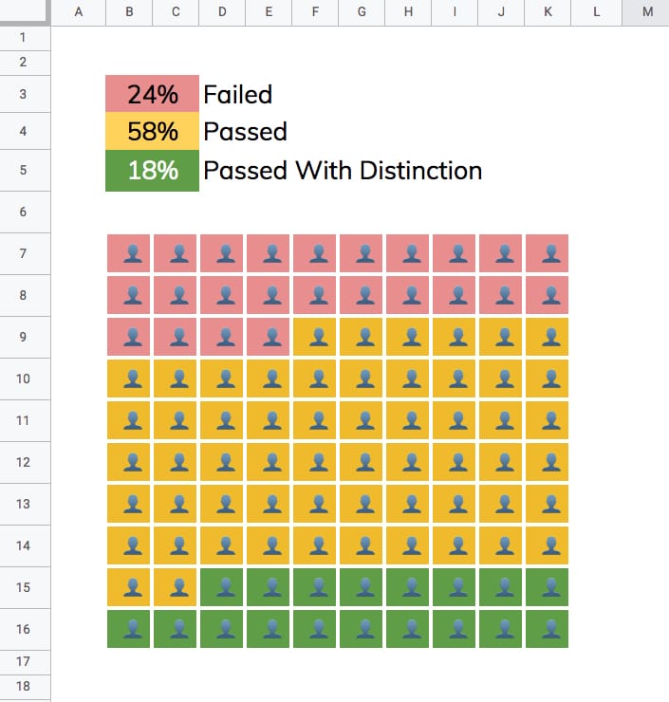
Task: Select the yellow 58% legend cell
Action: coord(153,131)
